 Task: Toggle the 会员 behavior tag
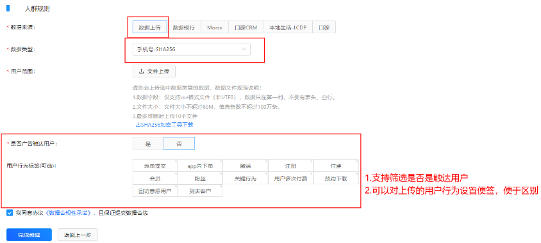[x=155, y=178]
